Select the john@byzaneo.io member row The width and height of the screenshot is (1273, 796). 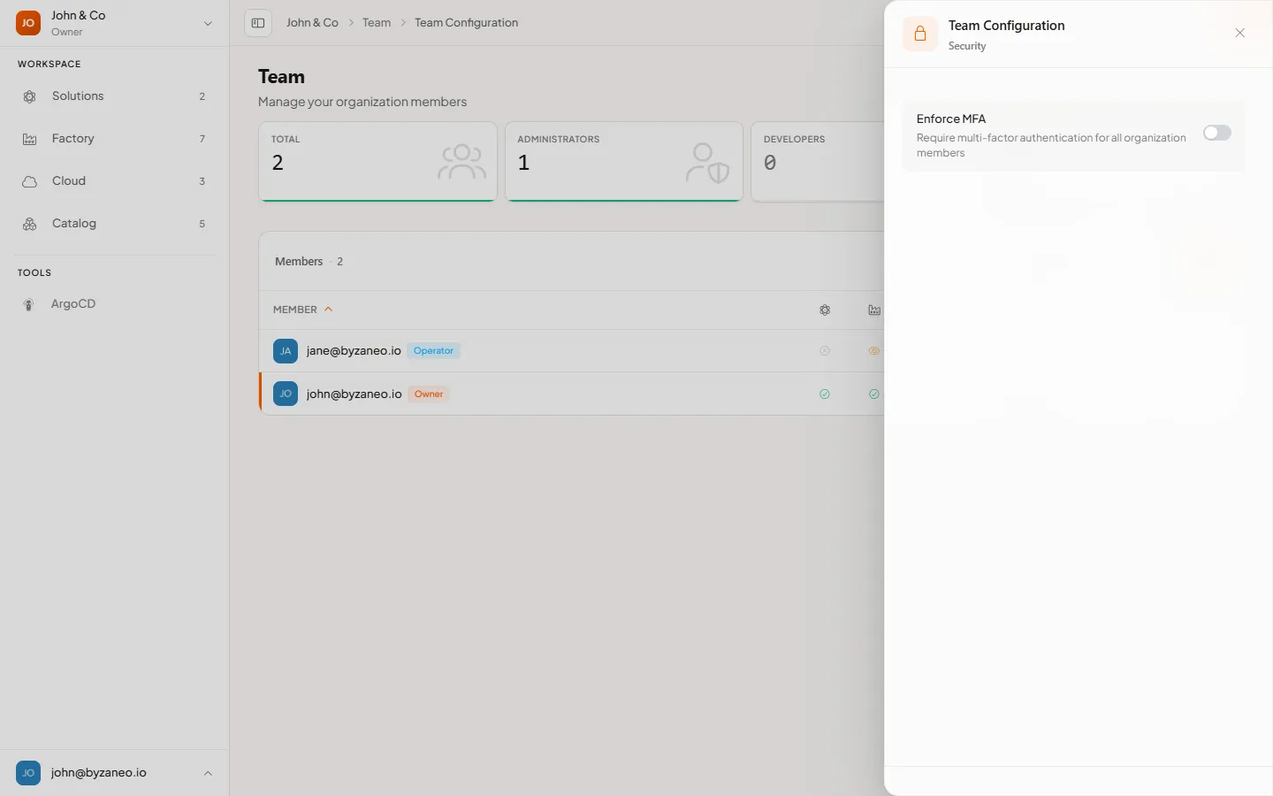[571, 394]
